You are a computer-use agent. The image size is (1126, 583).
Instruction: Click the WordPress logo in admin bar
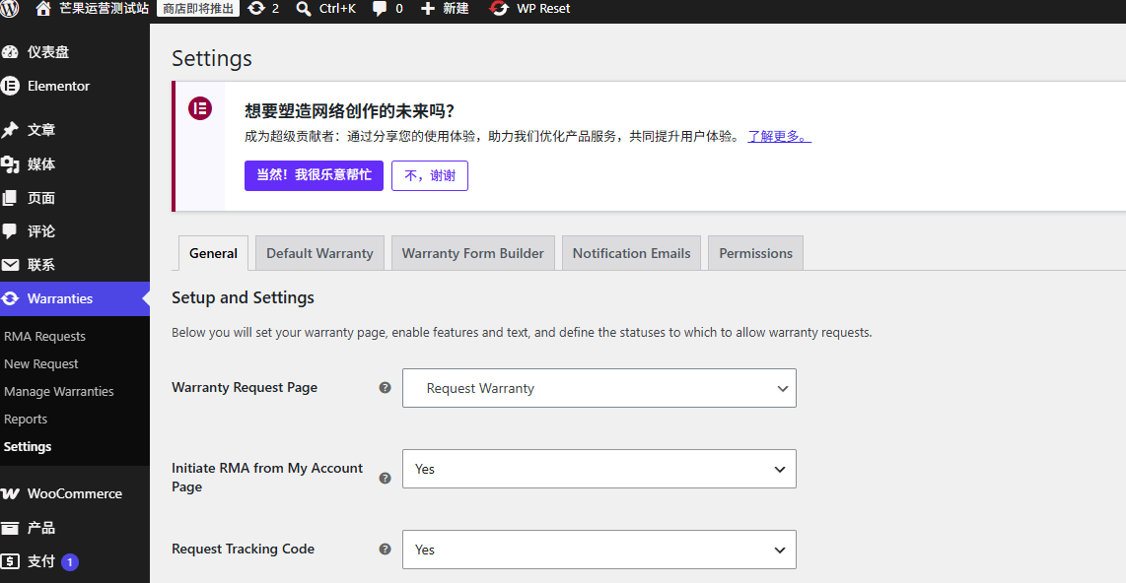(9, 9)
